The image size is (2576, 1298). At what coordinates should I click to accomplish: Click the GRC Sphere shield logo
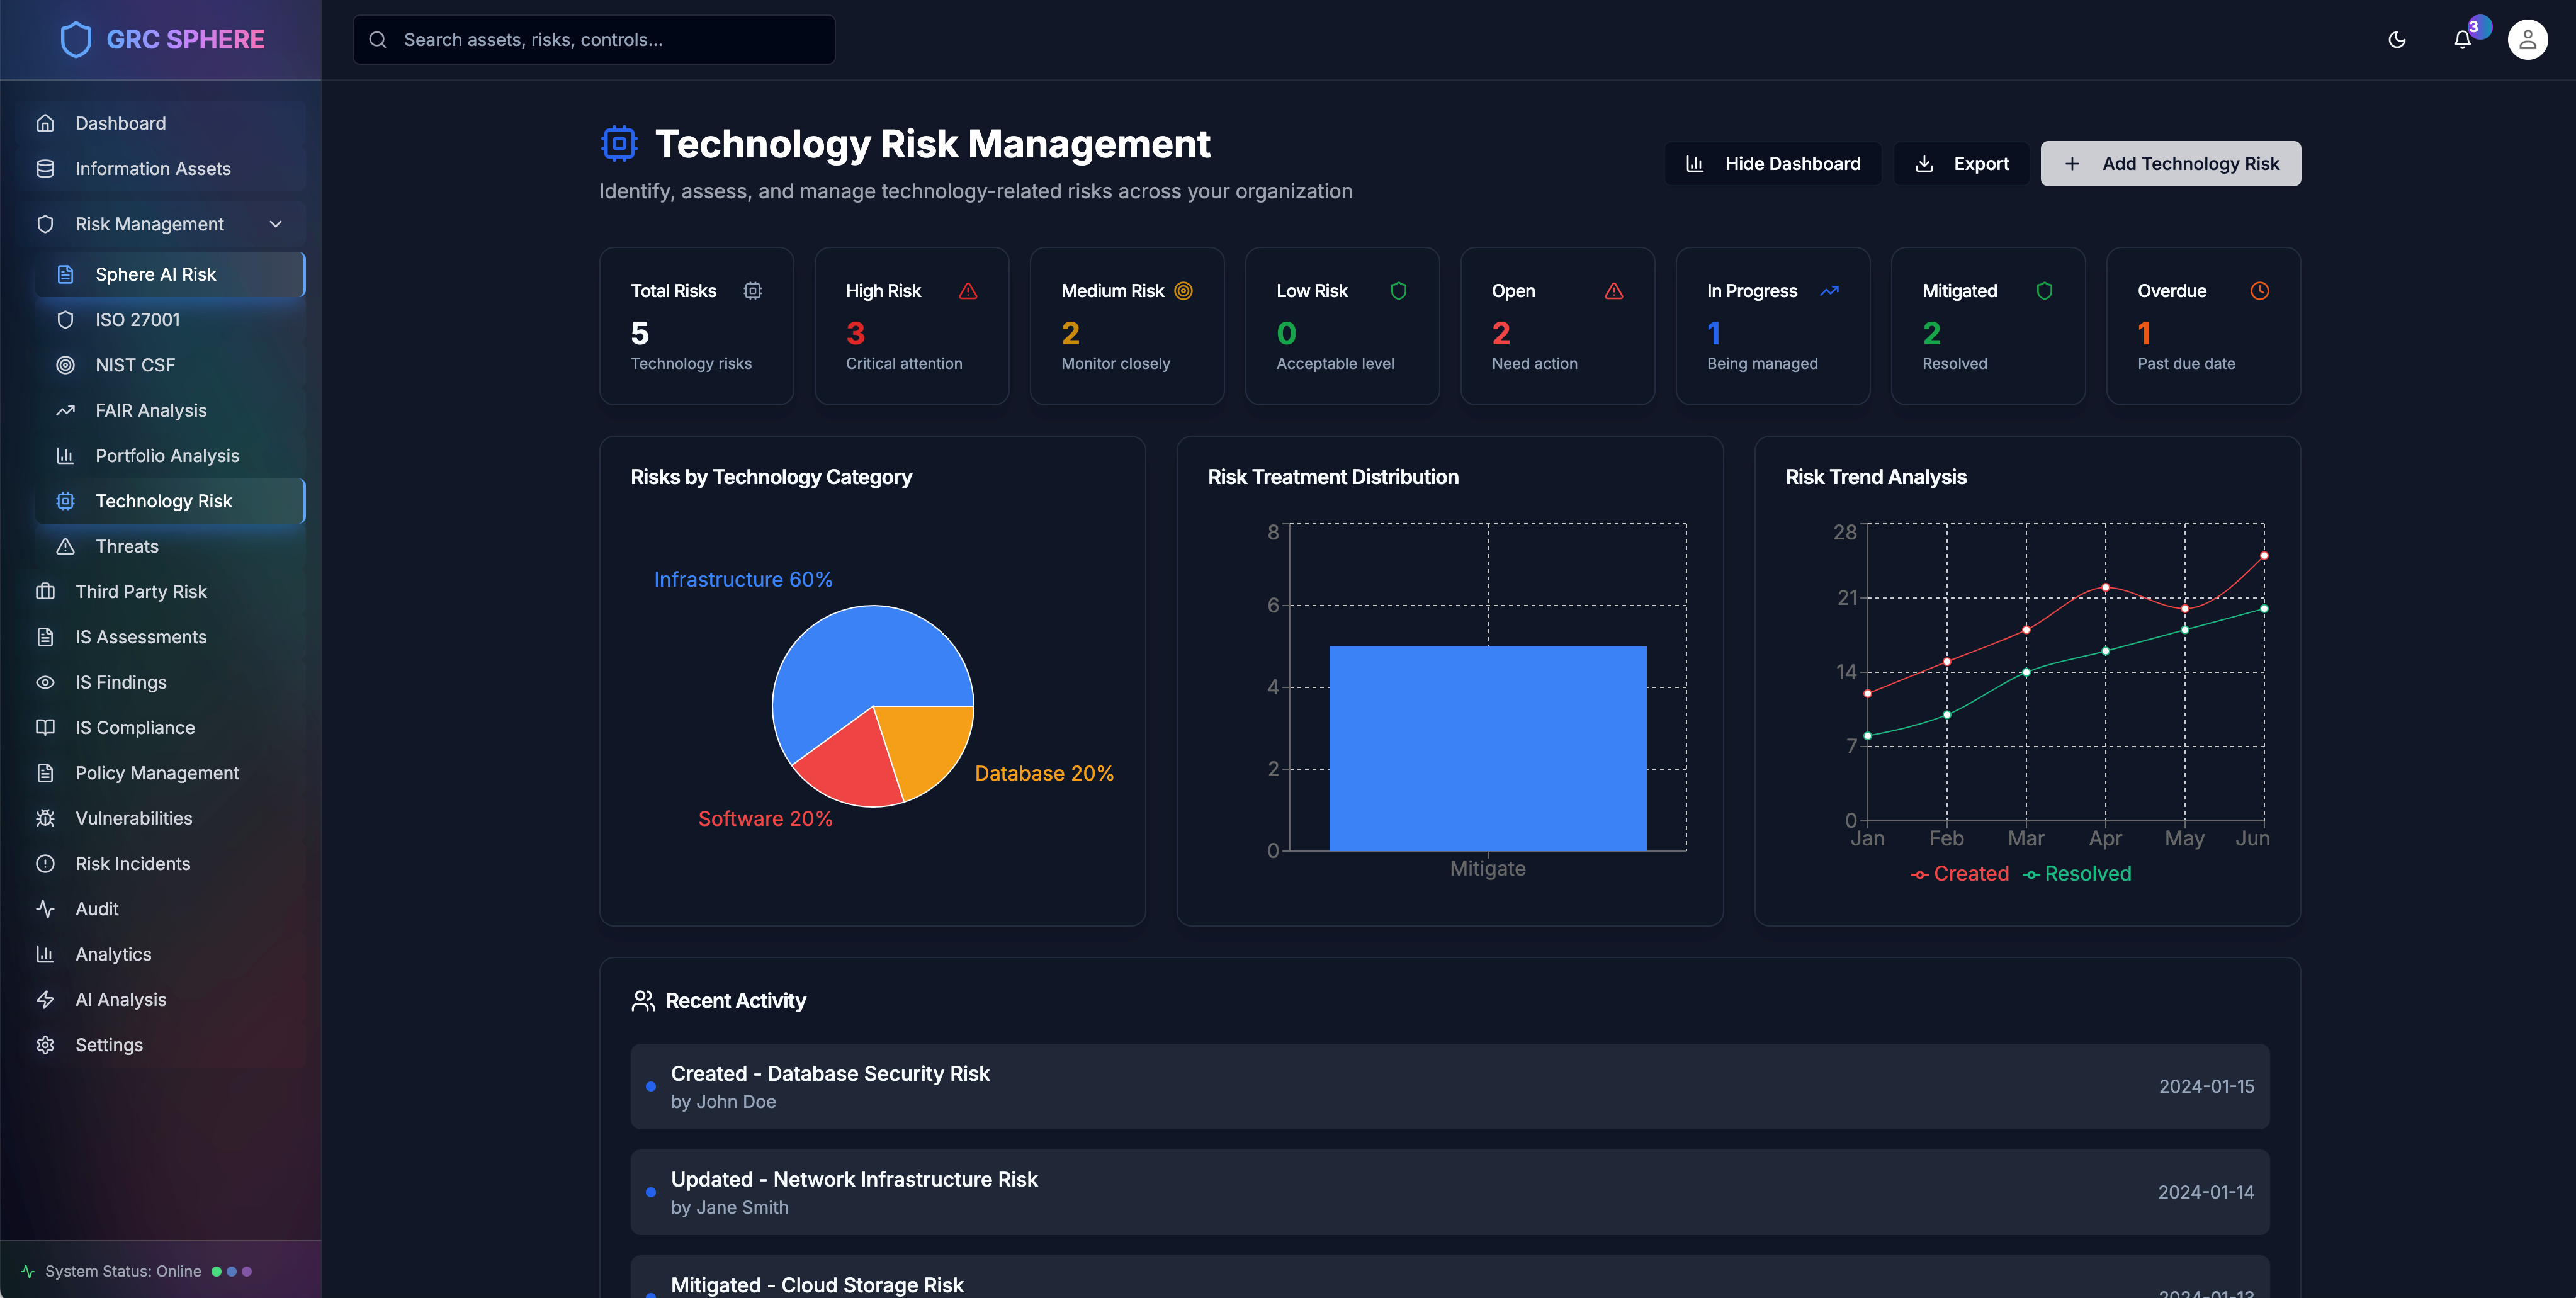coord(76,40)
